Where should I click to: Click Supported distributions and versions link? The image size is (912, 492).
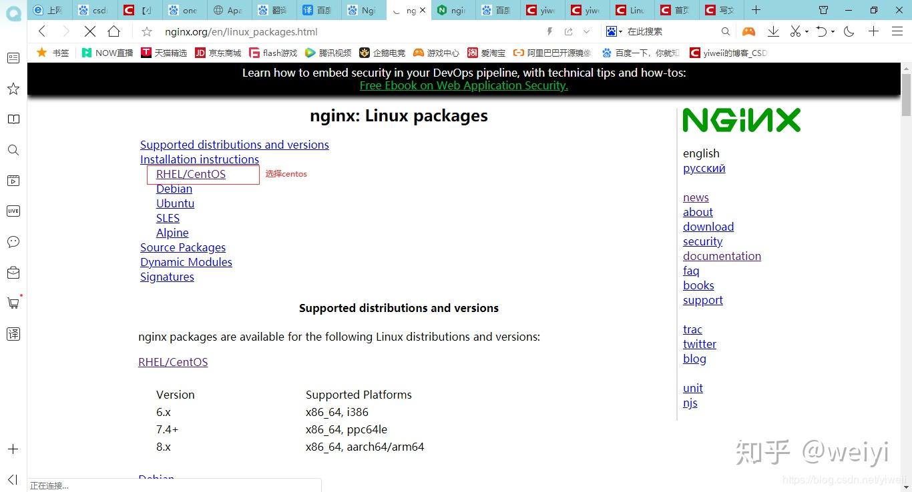click(x=234, y=145)
